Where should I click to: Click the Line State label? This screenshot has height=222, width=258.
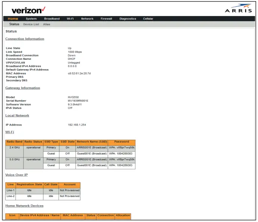click(13, 48)
